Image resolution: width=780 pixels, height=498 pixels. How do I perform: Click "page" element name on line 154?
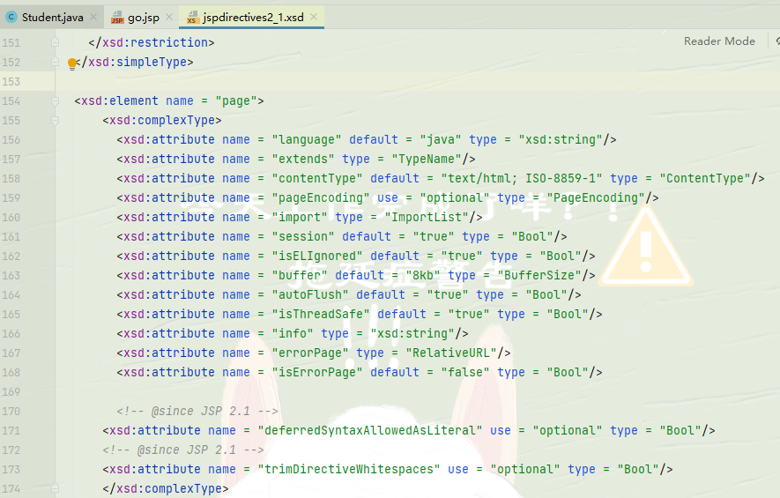tap(236, 101)
